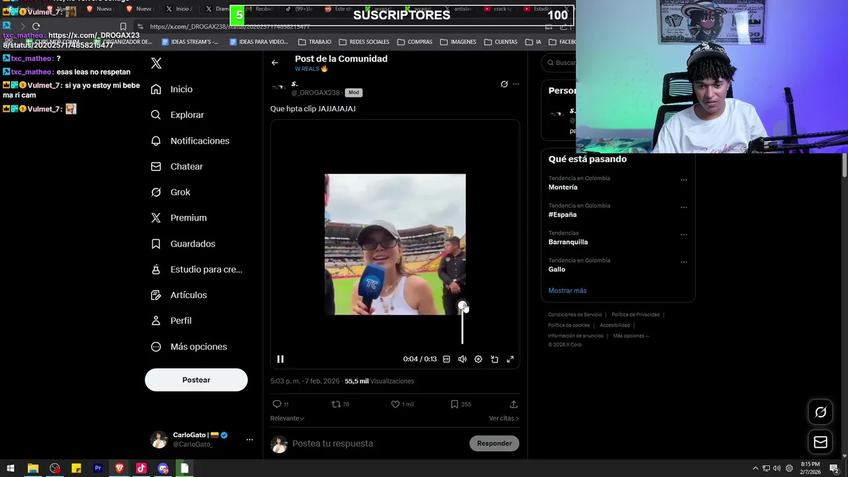The image size is (848, 477).
Task: Open the Montería trending topic
Action: (562, 187)
